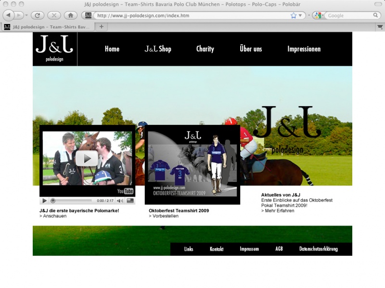
Task: Open the search engine selector dropdown
Action: click(319, 15)
